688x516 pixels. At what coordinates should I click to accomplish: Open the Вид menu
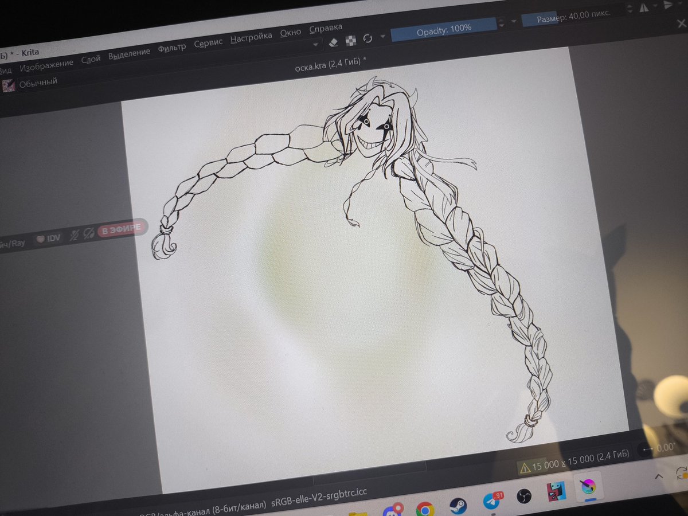pyautogui.click(x=5, y=71)
